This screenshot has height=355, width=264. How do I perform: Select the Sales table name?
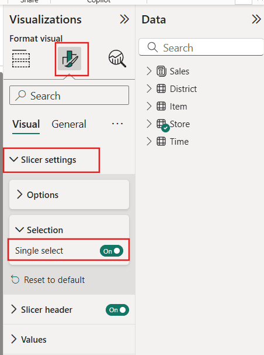coord(180,71)
